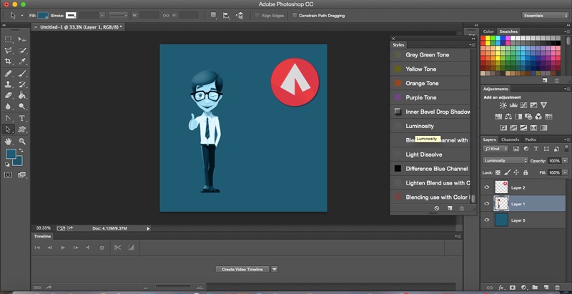The image size is (572, 294).
Task: Select the Custom Shape tool
Action: click(x=22, y=129)
